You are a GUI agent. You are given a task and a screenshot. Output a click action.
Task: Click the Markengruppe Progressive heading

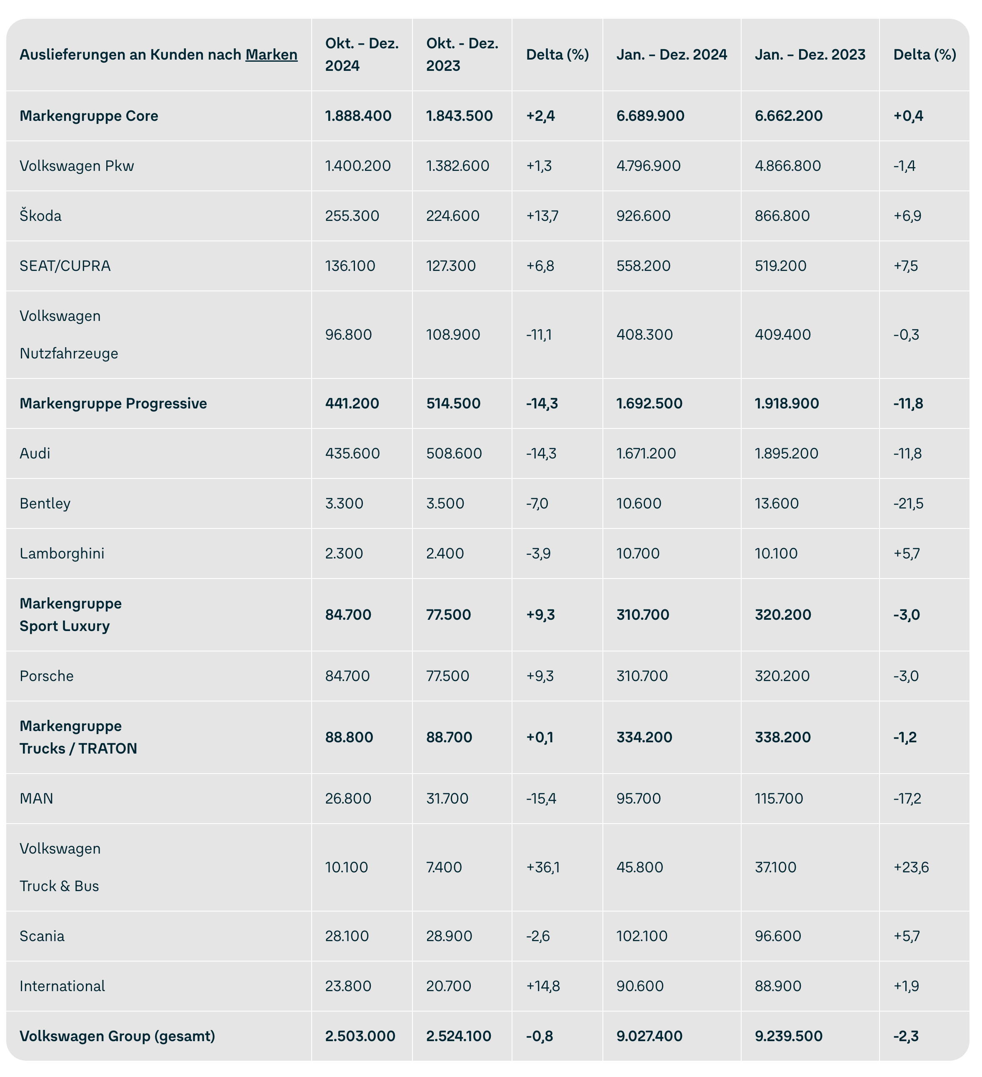[x=113, y=403]
